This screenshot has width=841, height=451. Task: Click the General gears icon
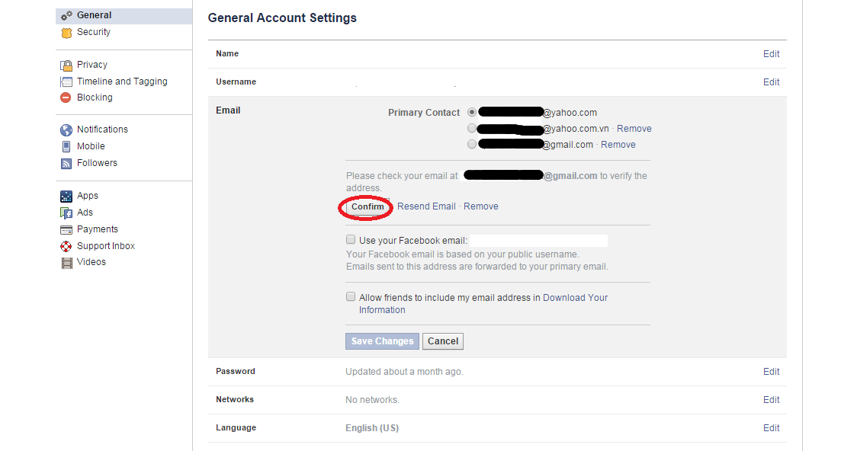click(x=66, y=15)
